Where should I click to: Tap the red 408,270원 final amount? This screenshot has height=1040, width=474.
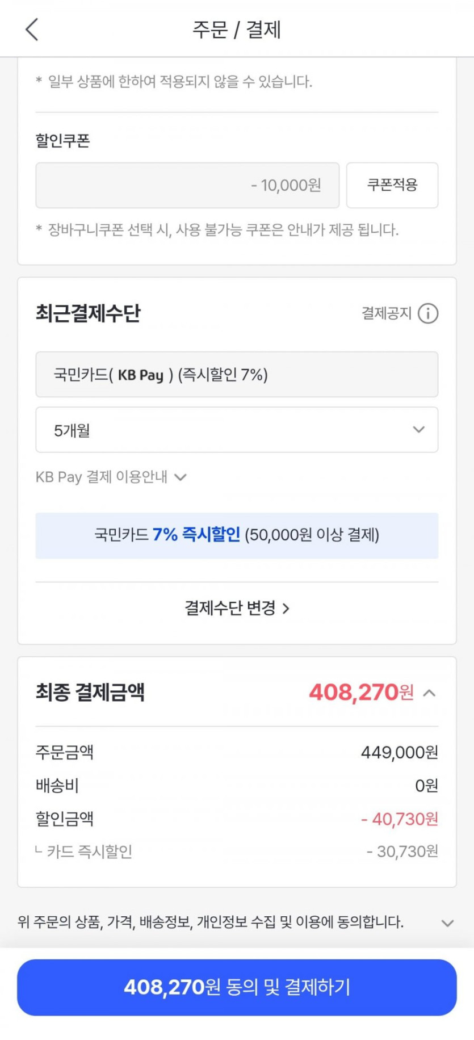[361, 693]
